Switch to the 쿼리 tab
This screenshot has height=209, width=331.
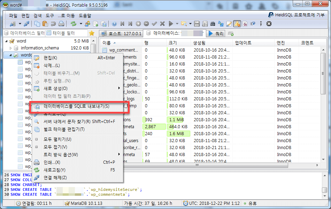tap(216, 33)
